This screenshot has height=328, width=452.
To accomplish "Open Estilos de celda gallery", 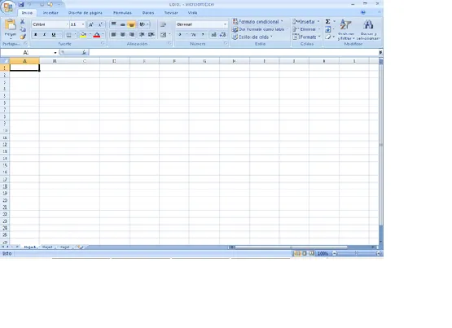I will (252, 37).
